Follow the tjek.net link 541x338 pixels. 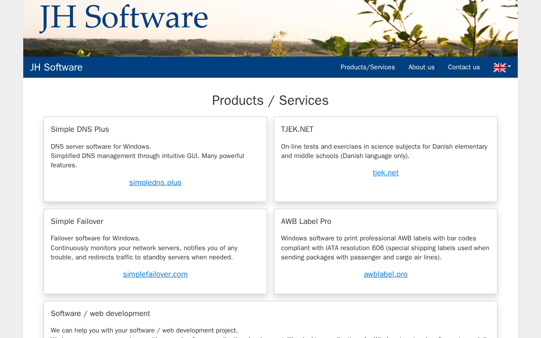tap(385, 173)
